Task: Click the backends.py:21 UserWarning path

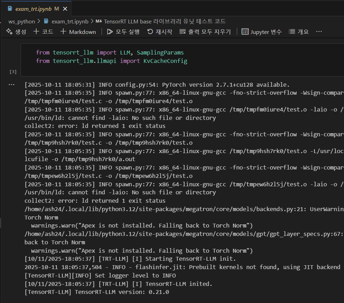Action: [x=184, y=209]
